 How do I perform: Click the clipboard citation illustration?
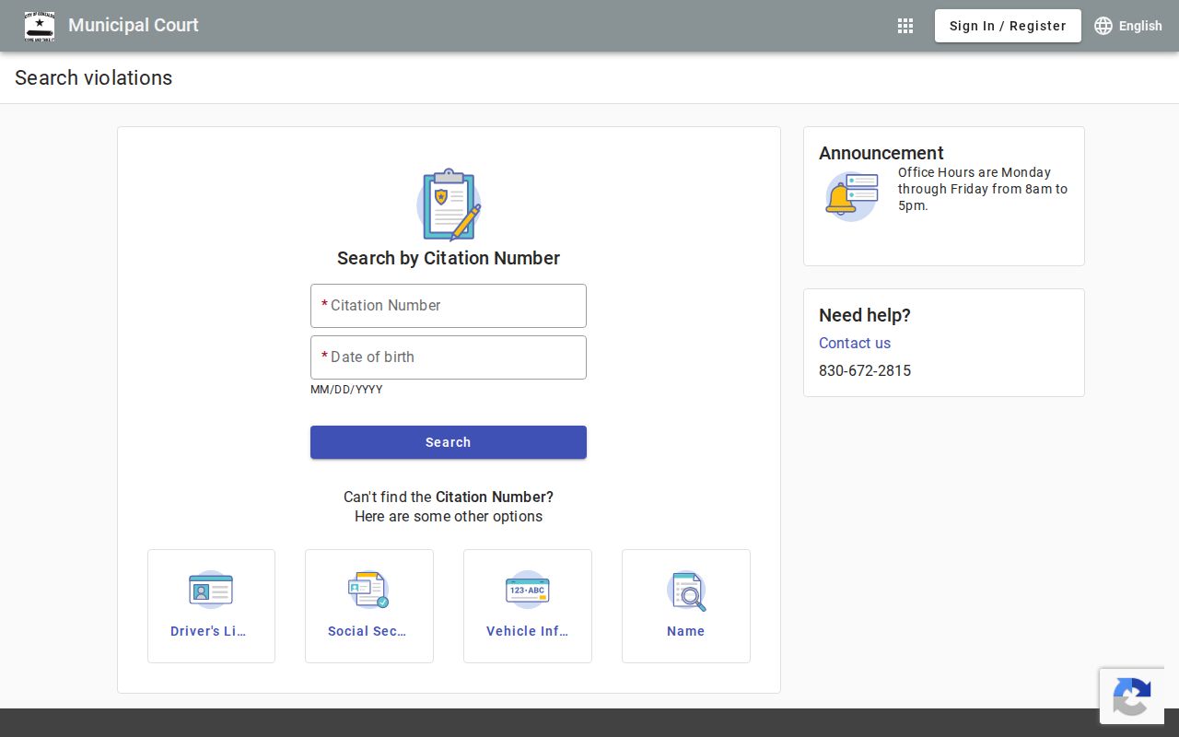click(x=449, y=205)
